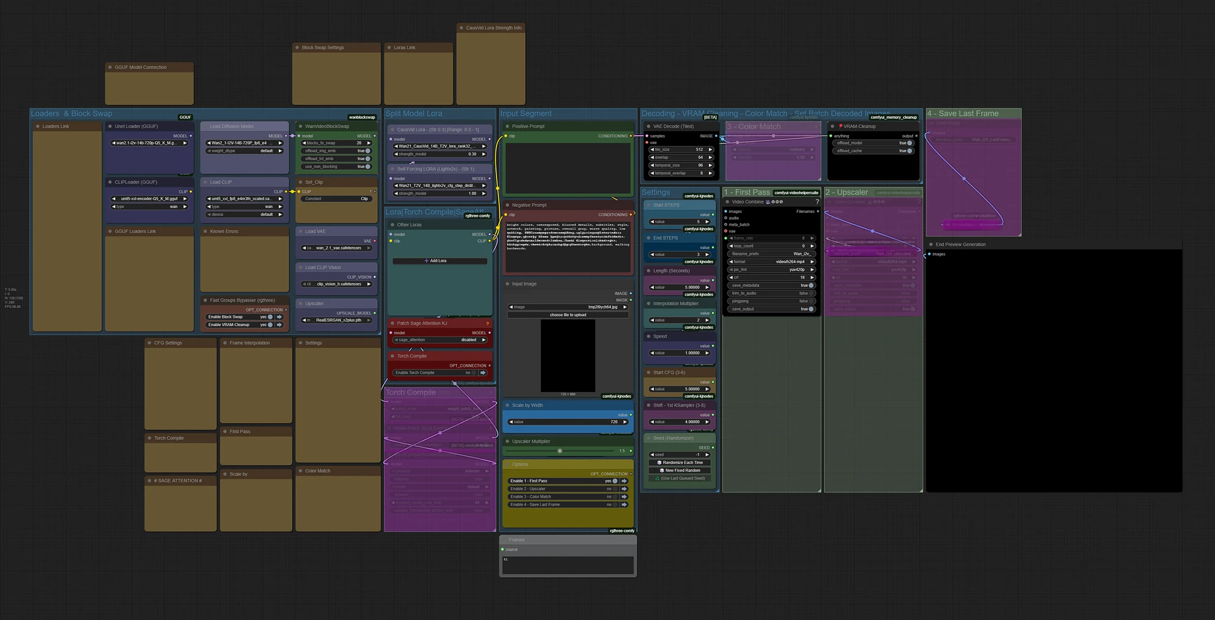Jump to group via Enable 3 - Color Match arrow
Screen dimensions: 1215x620
pos(624,497)
